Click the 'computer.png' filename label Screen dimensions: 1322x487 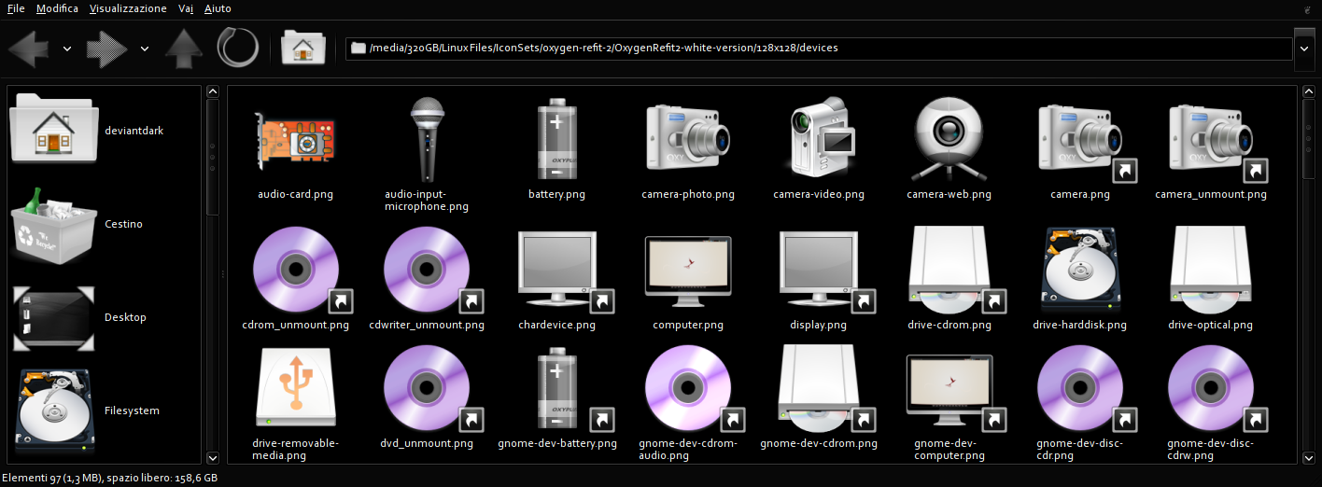(687, 325)
